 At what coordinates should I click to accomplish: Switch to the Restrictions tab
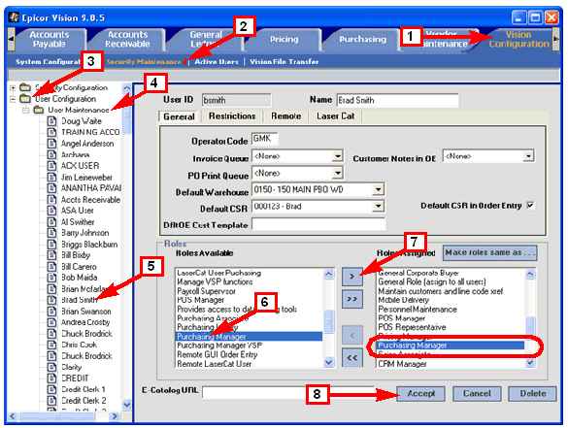point(232,116)
